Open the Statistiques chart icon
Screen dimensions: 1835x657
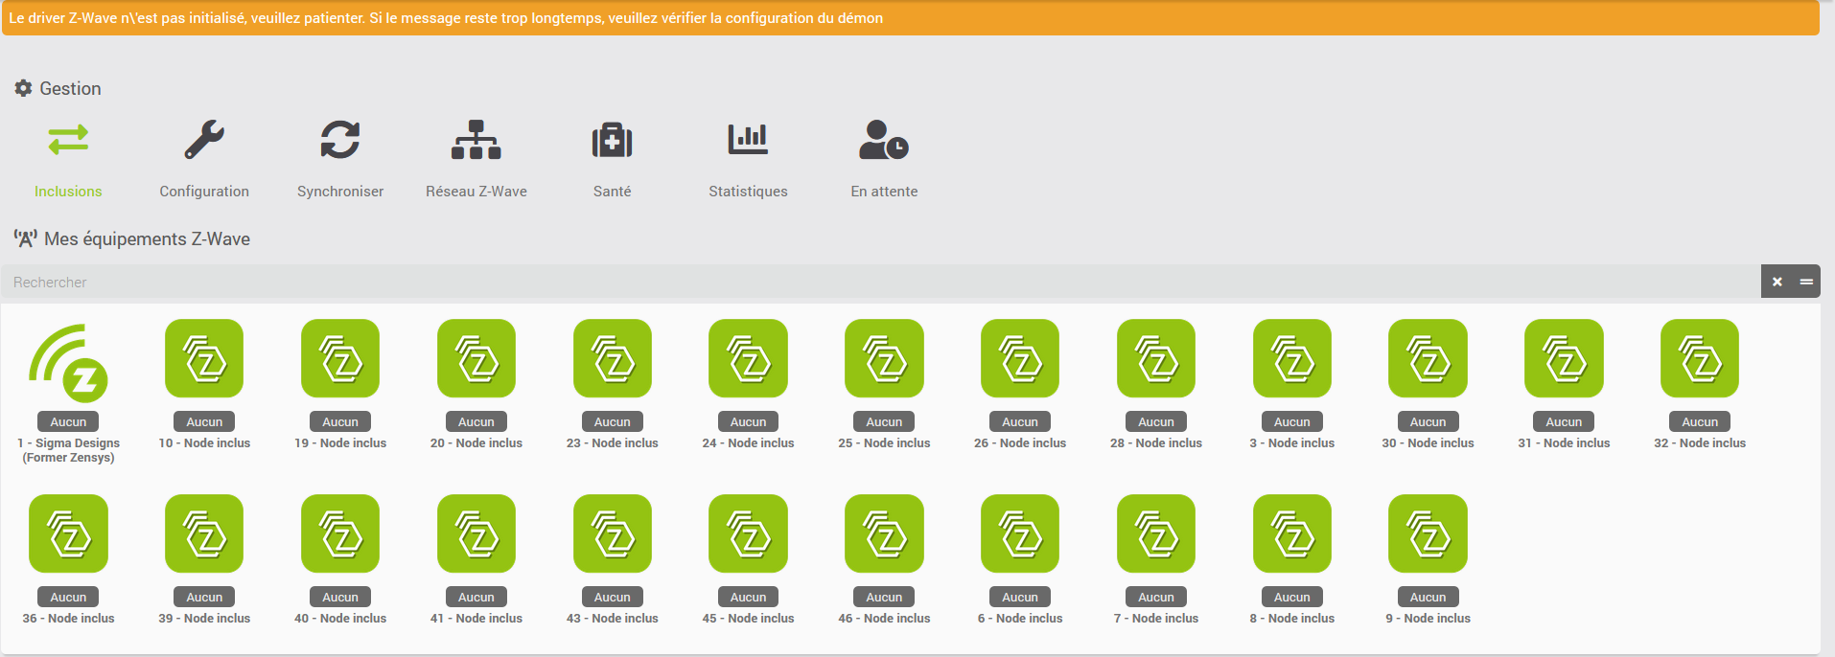click(748, 141)
